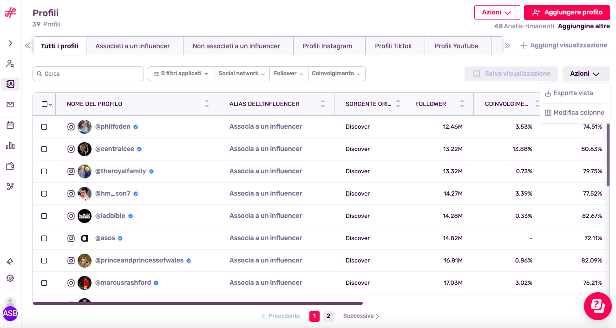Click @ladbible profile avatar

coord(85,216)
